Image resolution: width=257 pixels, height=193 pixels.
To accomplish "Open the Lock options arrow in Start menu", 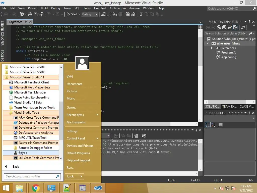I will click(x=82, y=176).
